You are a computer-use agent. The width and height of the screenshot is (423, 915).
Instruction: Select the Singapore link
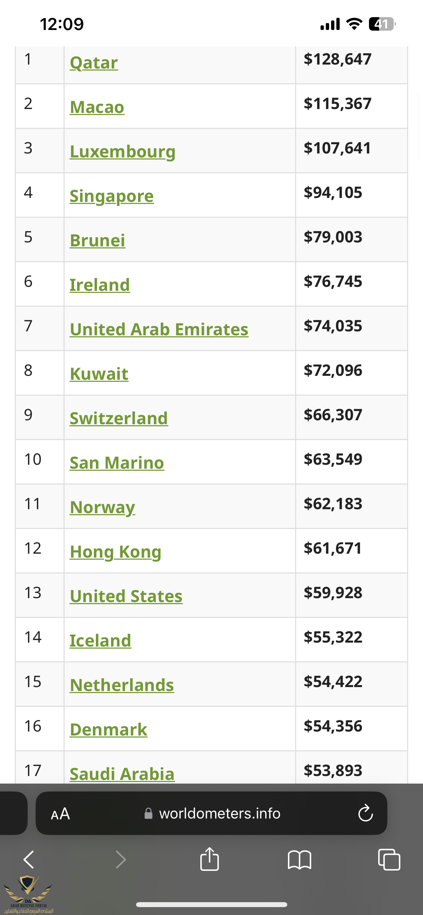(x=112, y=196)
